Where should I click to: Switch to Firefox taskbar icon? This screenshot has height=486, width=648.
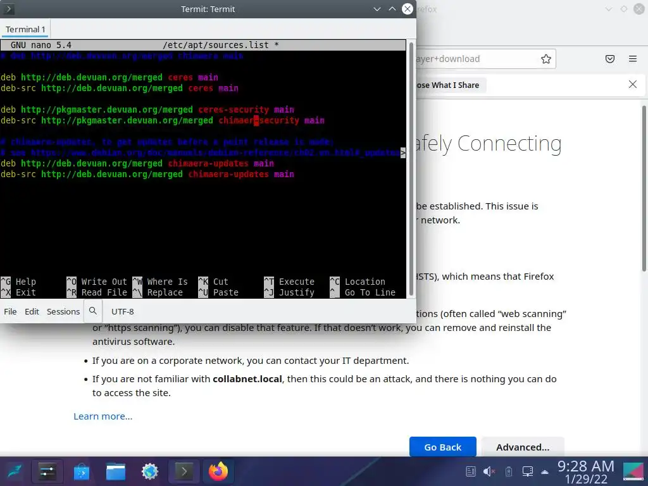click(218, 471)
